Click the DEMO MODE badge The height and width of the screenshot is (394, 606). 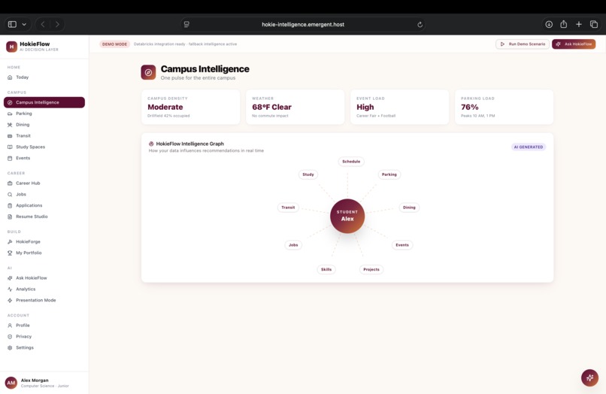click(114, 44)
